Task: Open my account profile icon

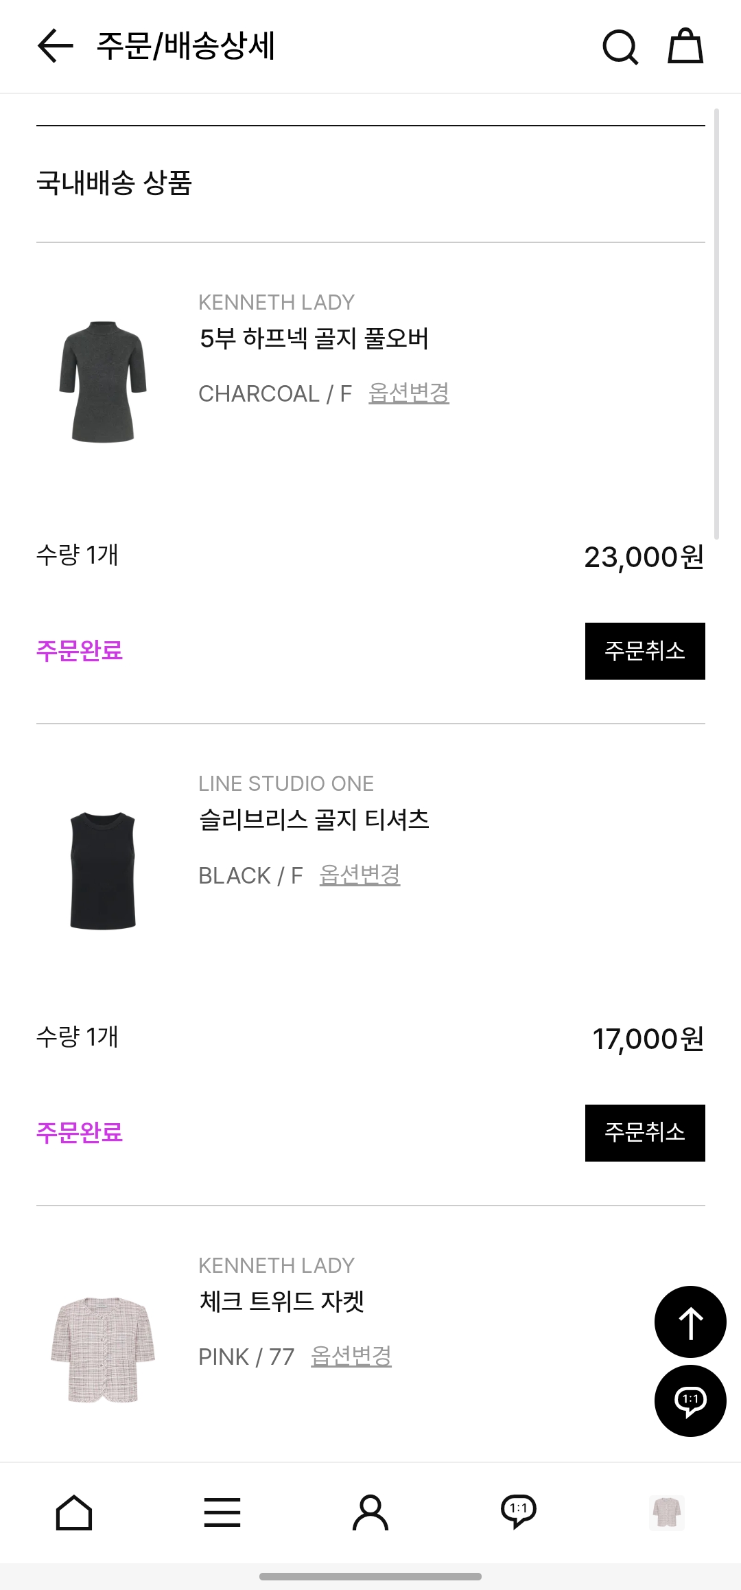Action: click(x=370, y=1512)
